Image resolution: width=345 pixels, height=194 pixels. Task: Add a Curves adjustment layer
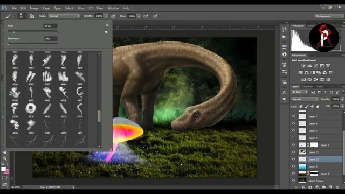[316, 66]
